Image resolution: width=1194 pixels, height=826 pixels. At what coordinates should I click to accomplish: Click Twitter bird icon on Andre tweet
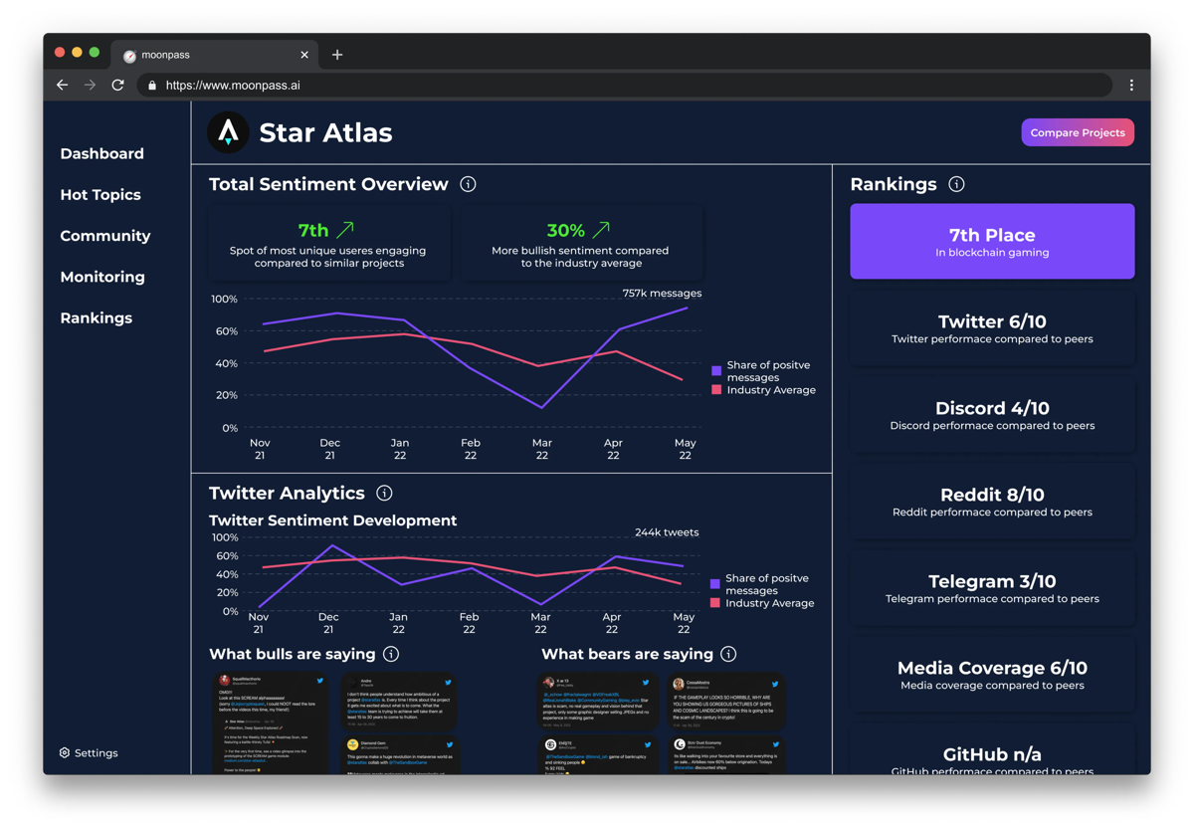pyautogui.click(x=448, y=682)
